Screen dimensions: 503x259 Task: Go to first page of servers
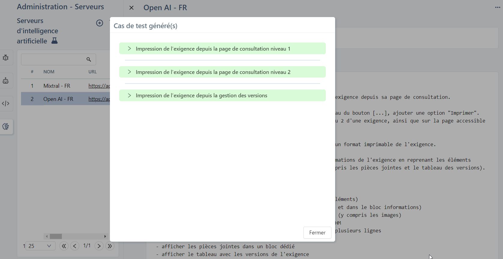64,246
